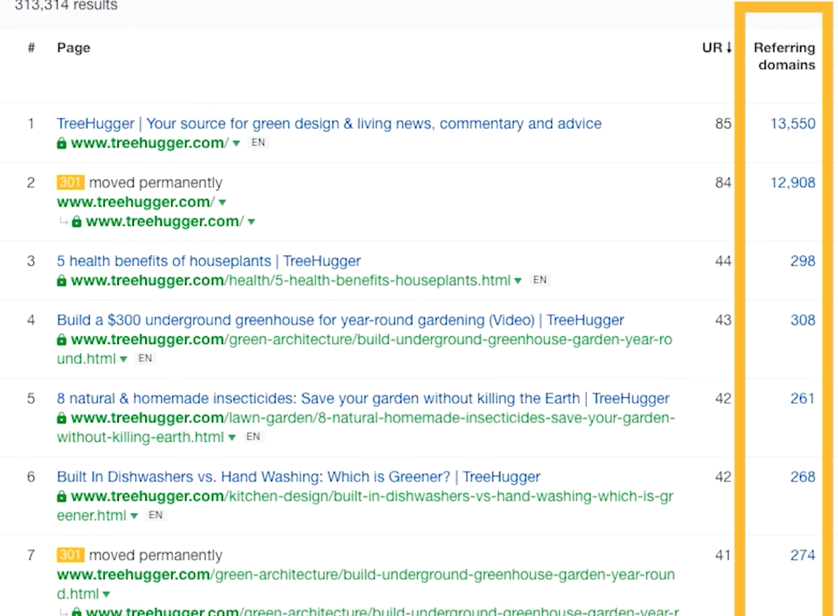This screenshot has width=838, height=616.
Task: Click UR value 41
Action: coord(723,555)
